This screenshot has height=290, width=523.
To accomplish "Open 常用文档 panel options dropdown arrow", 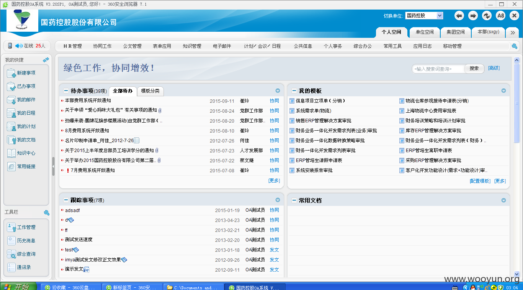I will [x=503, y=200].
